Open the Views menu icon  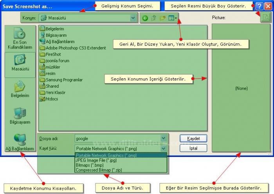click(x=172, y=18)
